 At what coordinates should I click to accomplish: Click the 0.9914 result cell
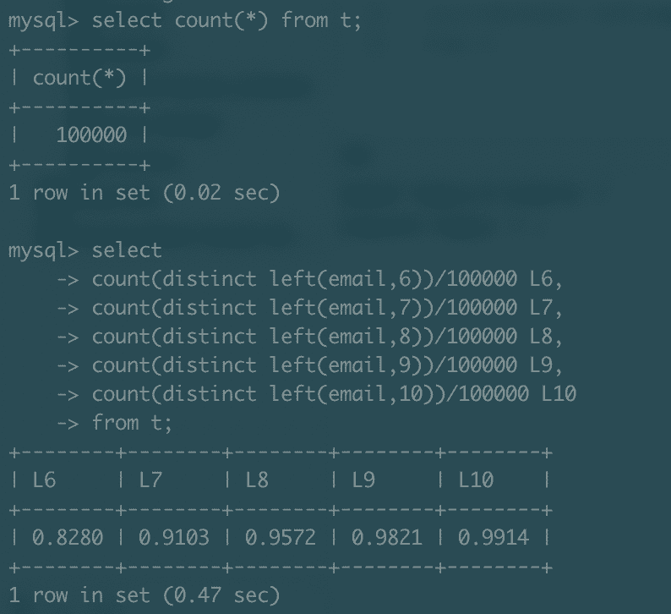[494, 538]
